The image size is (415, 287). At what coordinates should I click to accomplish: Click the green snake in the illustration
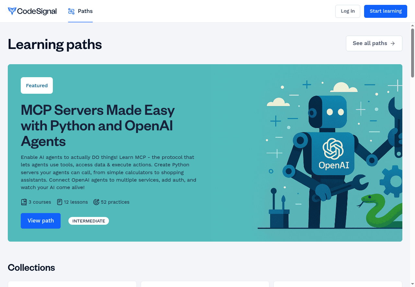coord(381,211)
